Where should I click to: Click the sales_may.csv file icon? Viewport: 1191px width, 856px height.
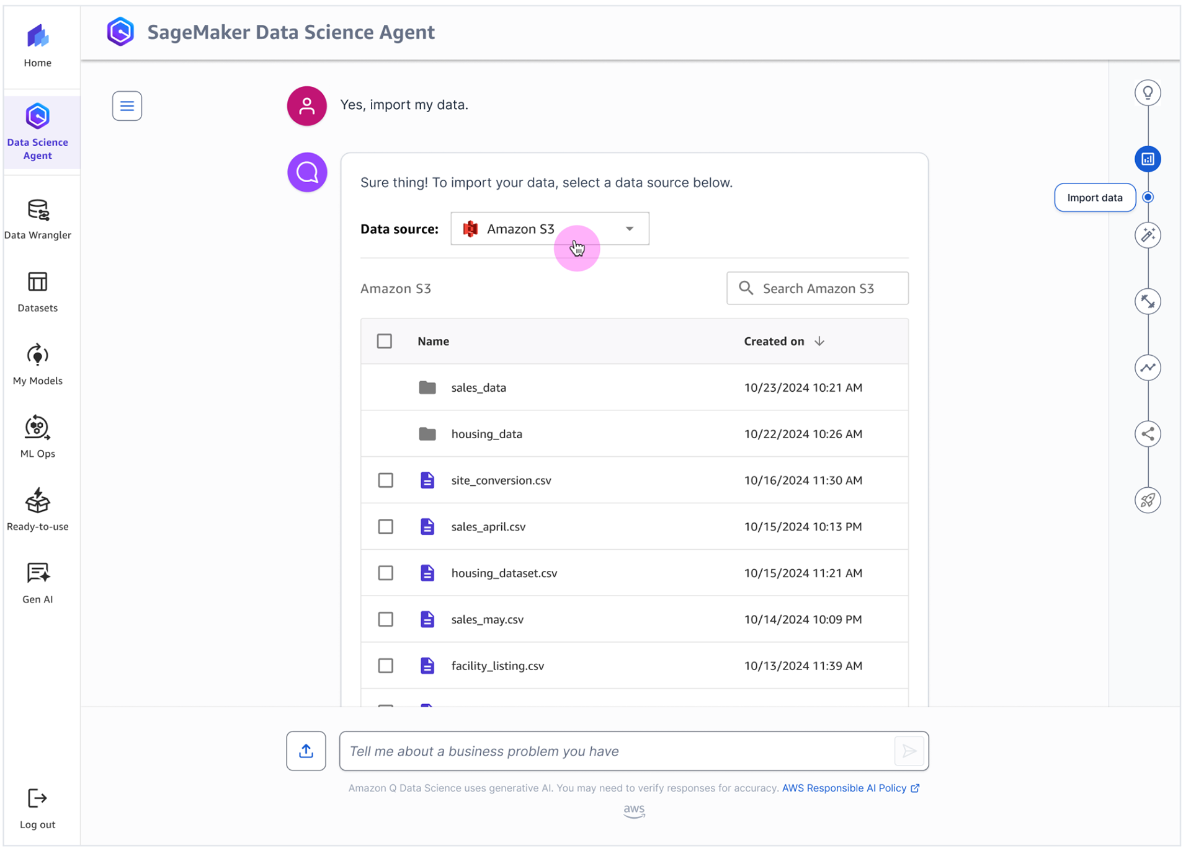427,620
